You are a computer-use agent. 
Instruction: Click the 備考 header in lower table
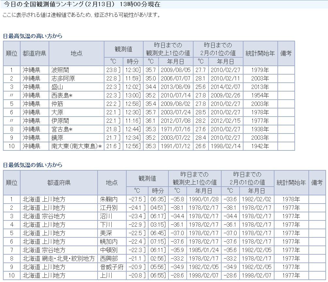pyautogui.click(x=317, y=183)
